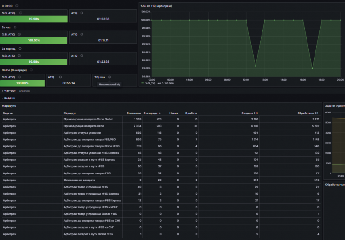
Task: Select row "Арбитраж до возврата товара rFBS Express"
Action: click(x=161, y=201)
